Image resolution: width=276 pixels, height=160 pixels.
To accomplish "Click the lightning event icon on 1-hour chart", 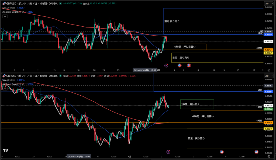I will pyautogui.click(x=168, y=152).
